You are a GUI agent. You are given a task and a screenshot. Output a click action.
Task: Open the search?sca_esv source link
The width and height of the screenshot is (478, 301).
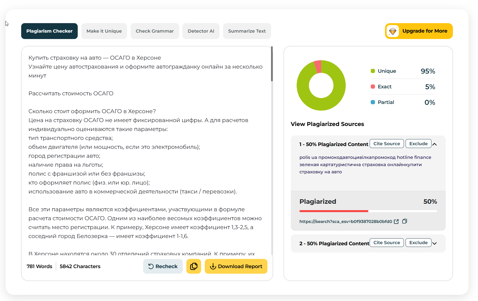point(346,222)
